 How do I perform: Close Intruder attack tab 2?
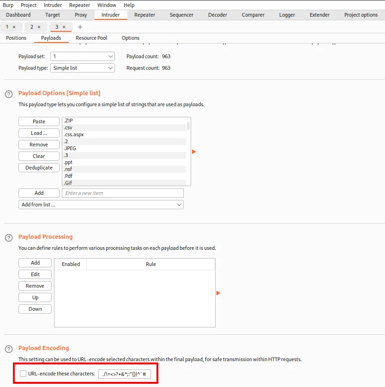coord(39,27)
